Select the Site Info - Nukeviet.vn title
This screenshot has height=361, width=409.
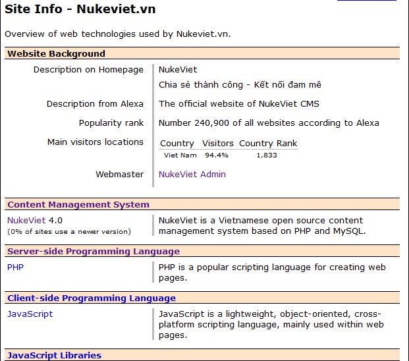[80, 9]
